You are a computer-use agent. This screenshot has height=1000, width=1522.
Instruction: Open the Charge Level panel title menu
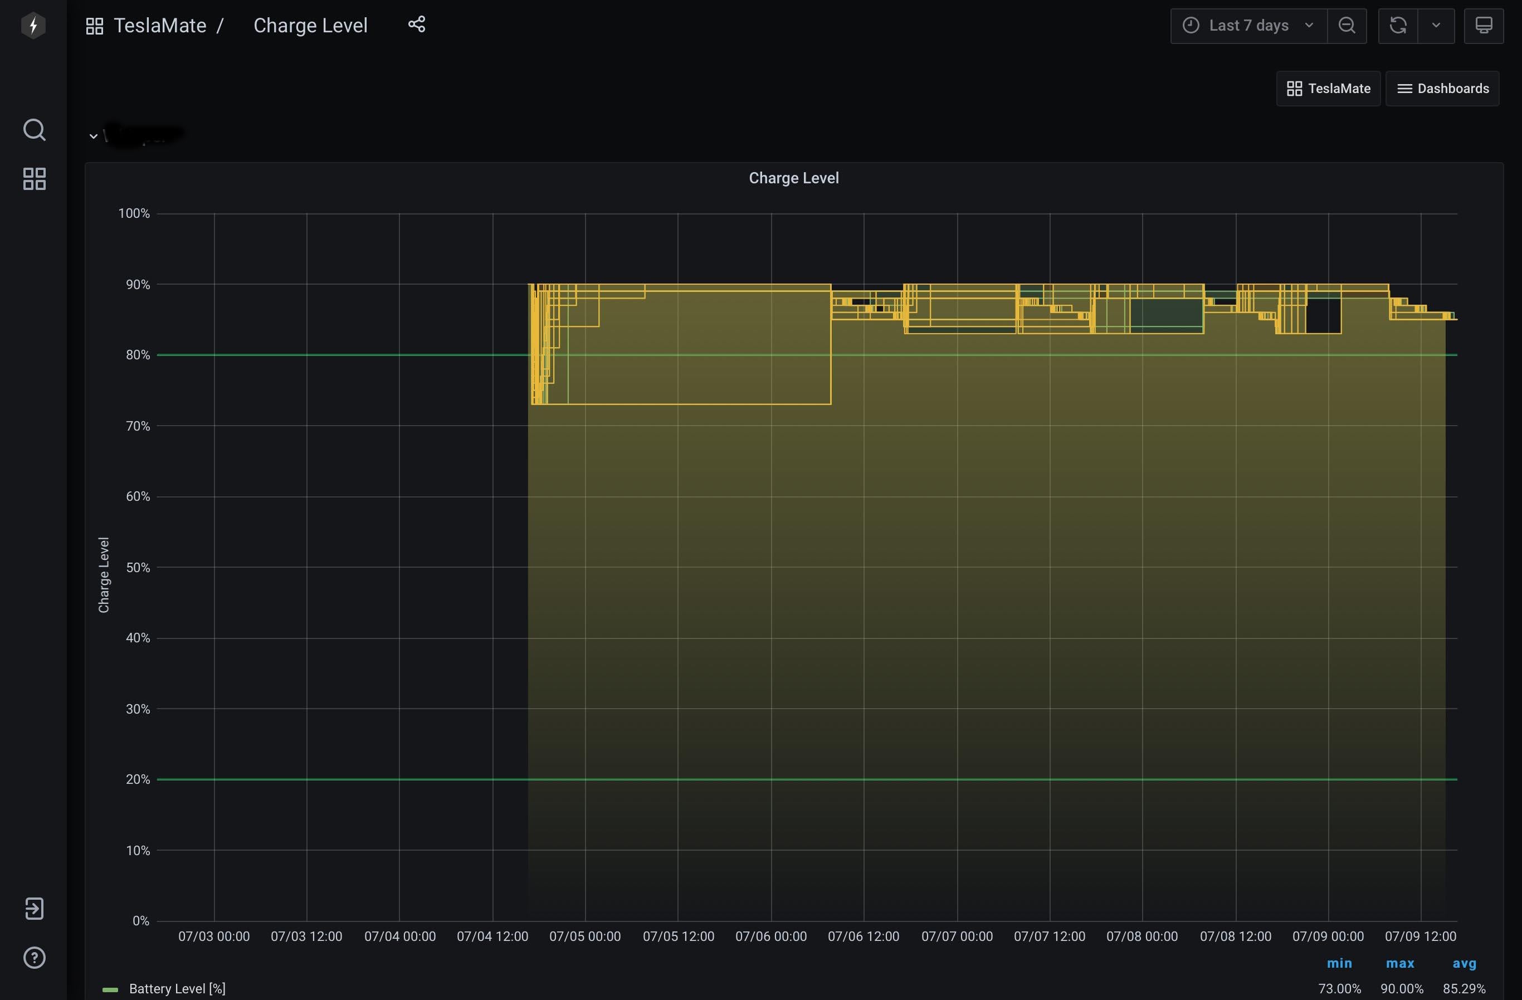(x=794, y=178)
